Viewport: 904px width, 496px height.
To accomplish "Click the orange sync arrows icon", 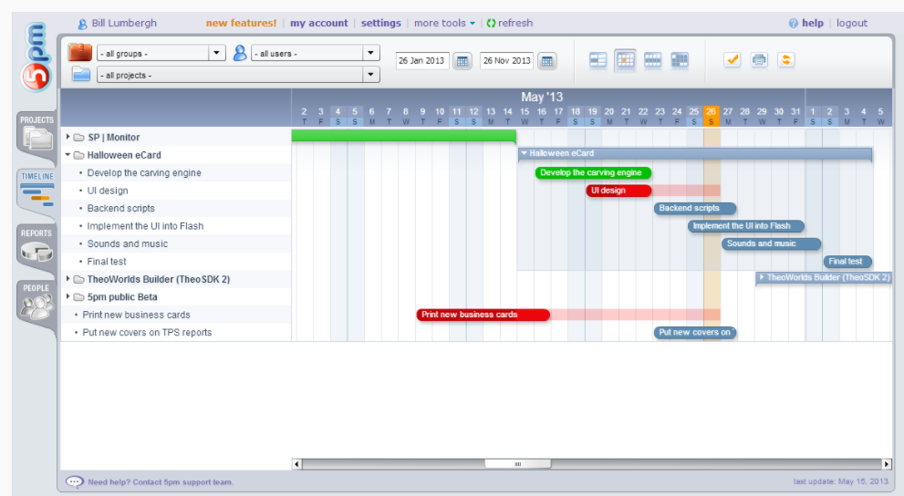I will click(x=785, y=60).
